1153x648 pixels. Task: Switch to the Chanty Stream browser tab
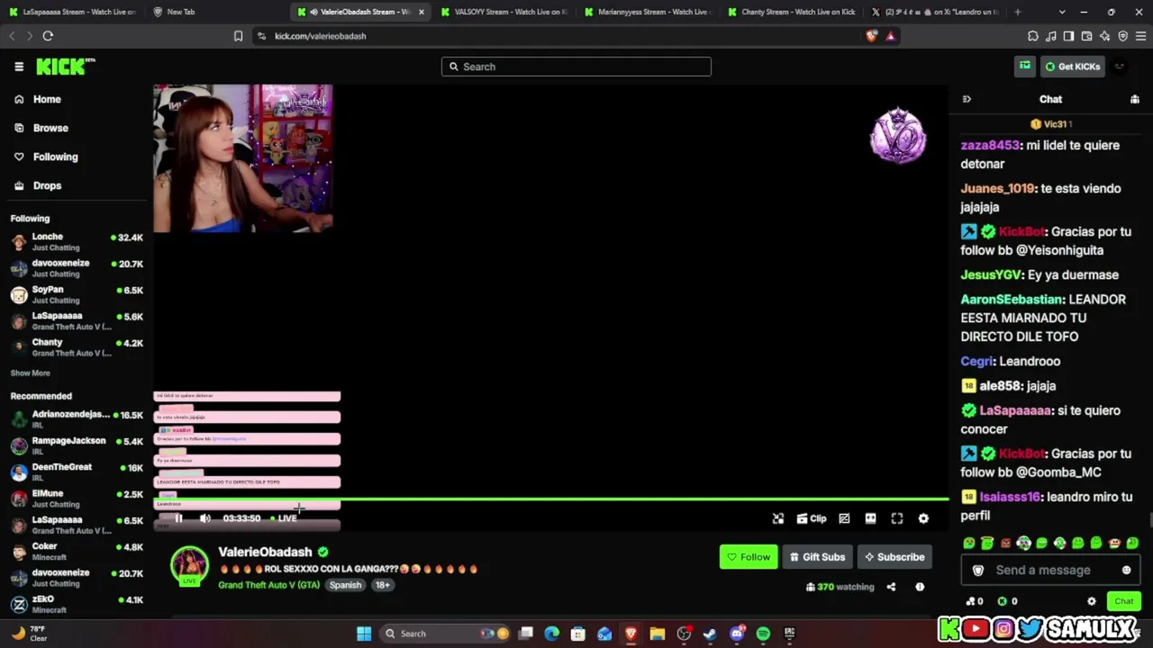(792, 12)
